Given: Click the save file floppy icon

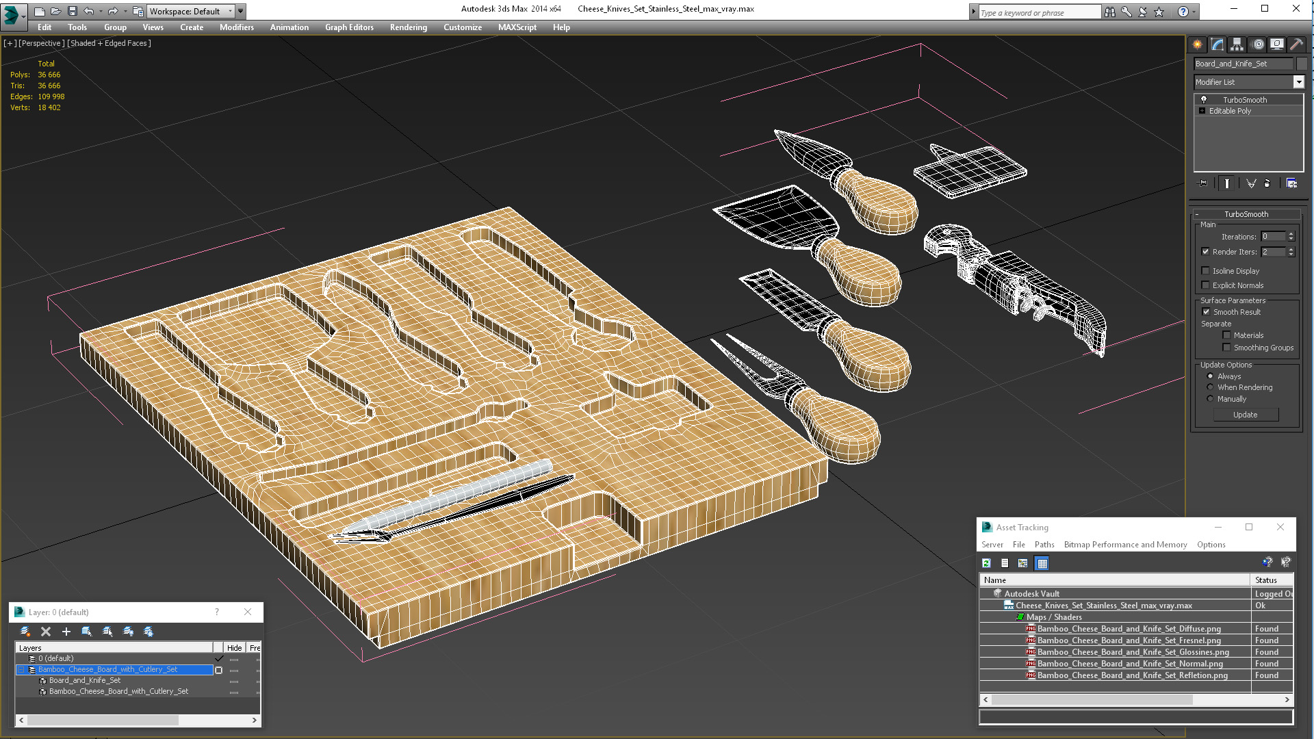Looking at the screenshot, I should click(x=73, y=11).
